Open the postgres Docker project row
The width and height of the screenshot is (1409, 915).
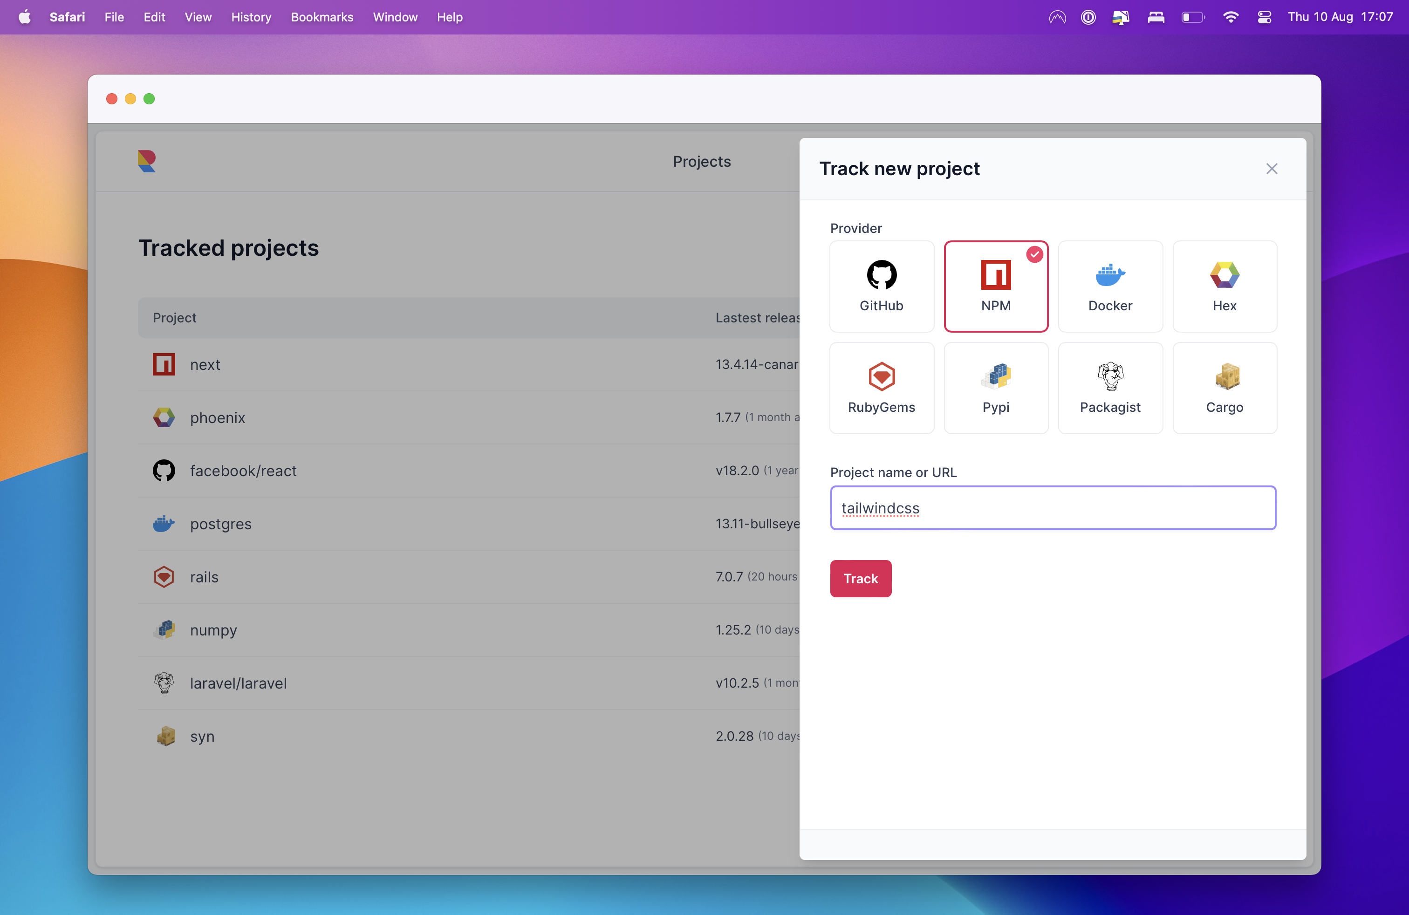point(468,524)
